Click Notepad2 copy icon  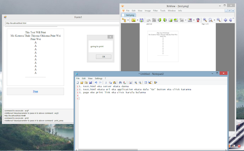110,83
